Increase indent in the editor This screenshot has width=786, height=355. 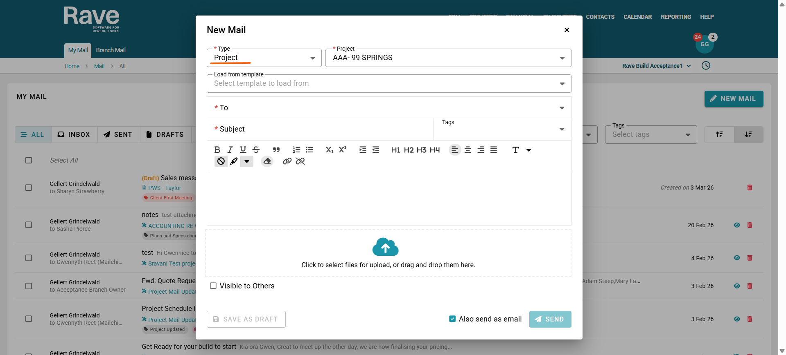(x=363, y=150)
